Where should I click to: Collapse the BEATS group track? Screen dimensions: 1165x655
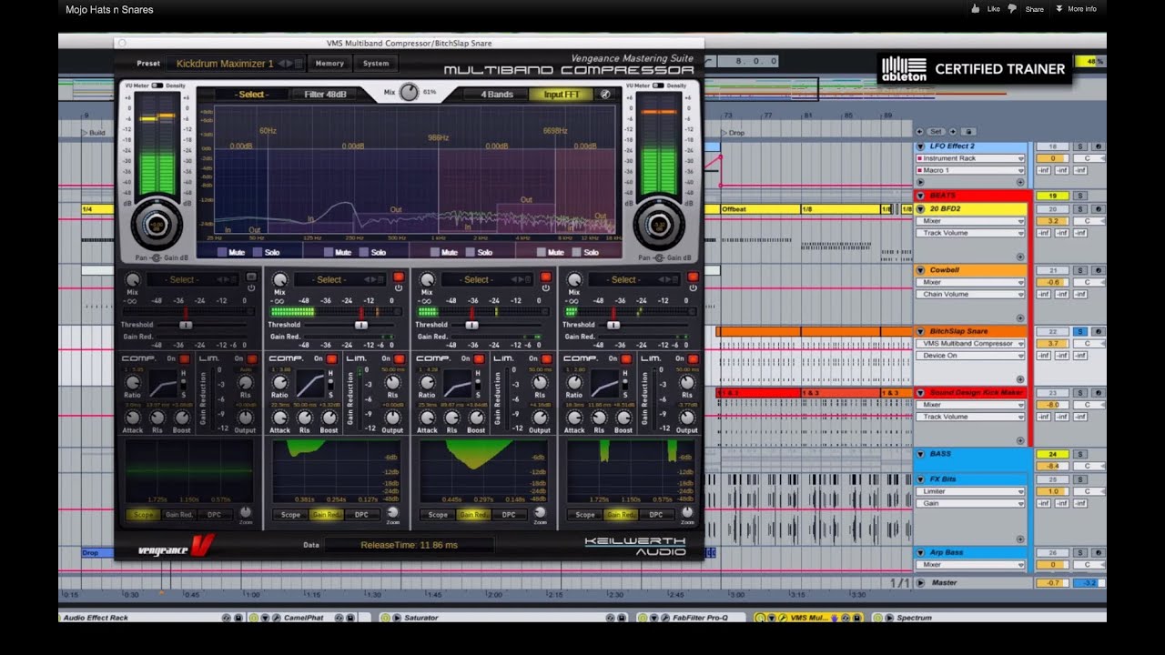(920, 196)
